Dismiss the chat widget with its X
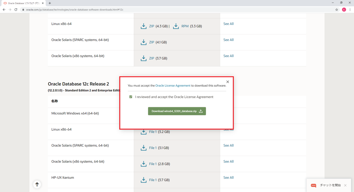 [345, 186]
